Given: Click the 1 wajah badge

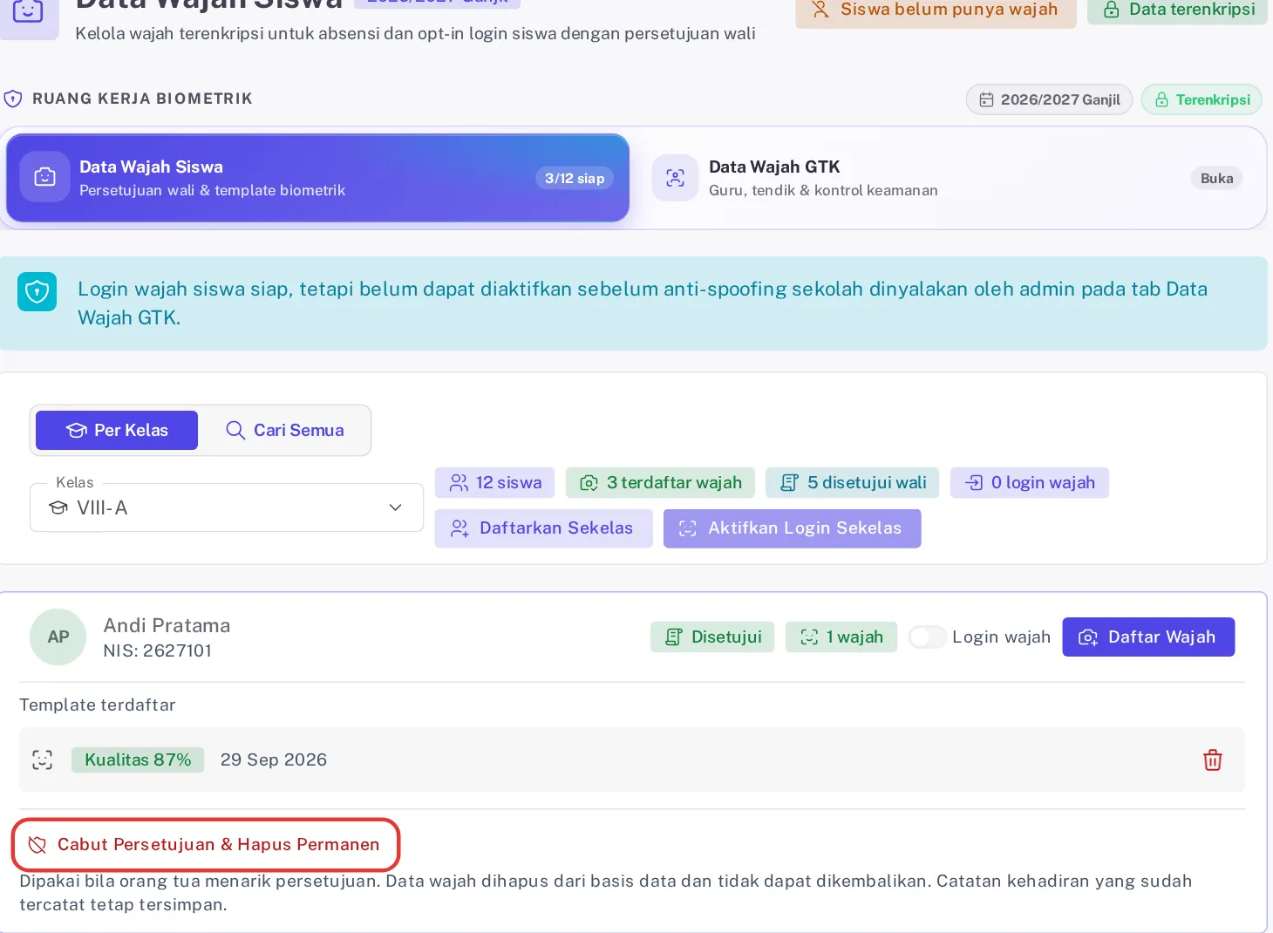Looking at the screenshot, I should 841,637.
